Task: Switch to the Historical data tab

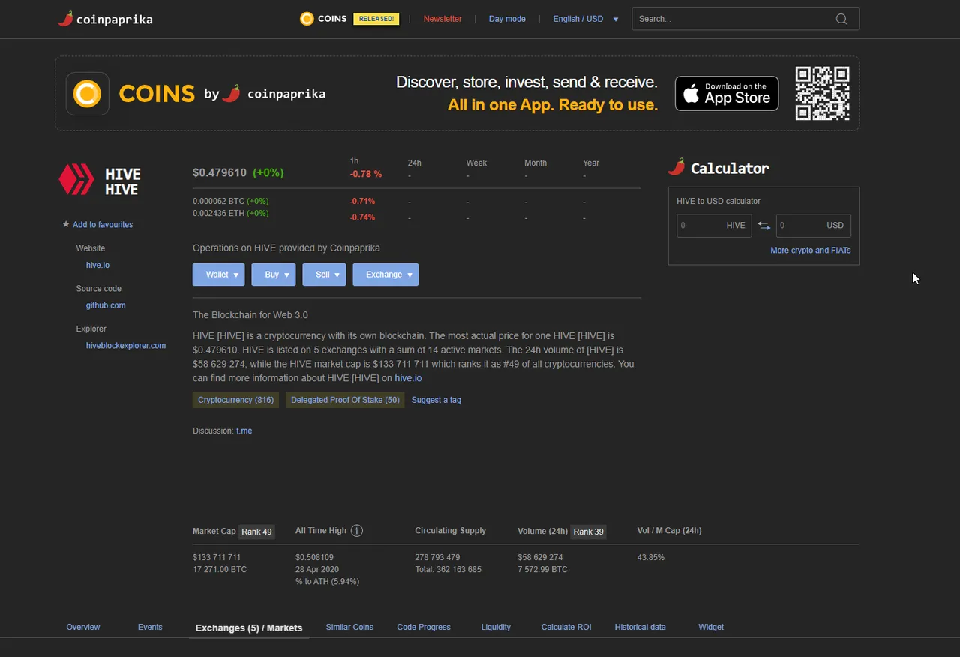Action: tap(640, 627)
